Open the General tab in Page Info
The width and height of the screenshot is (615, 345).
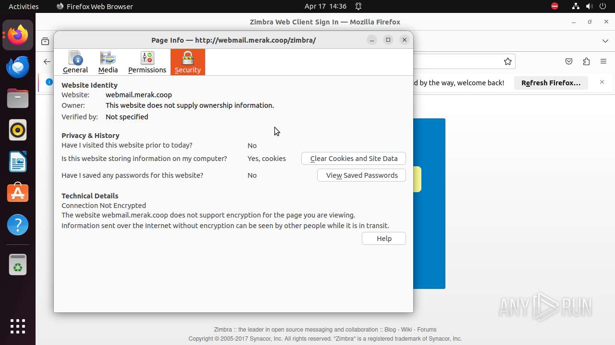click(x=75, y=62)
